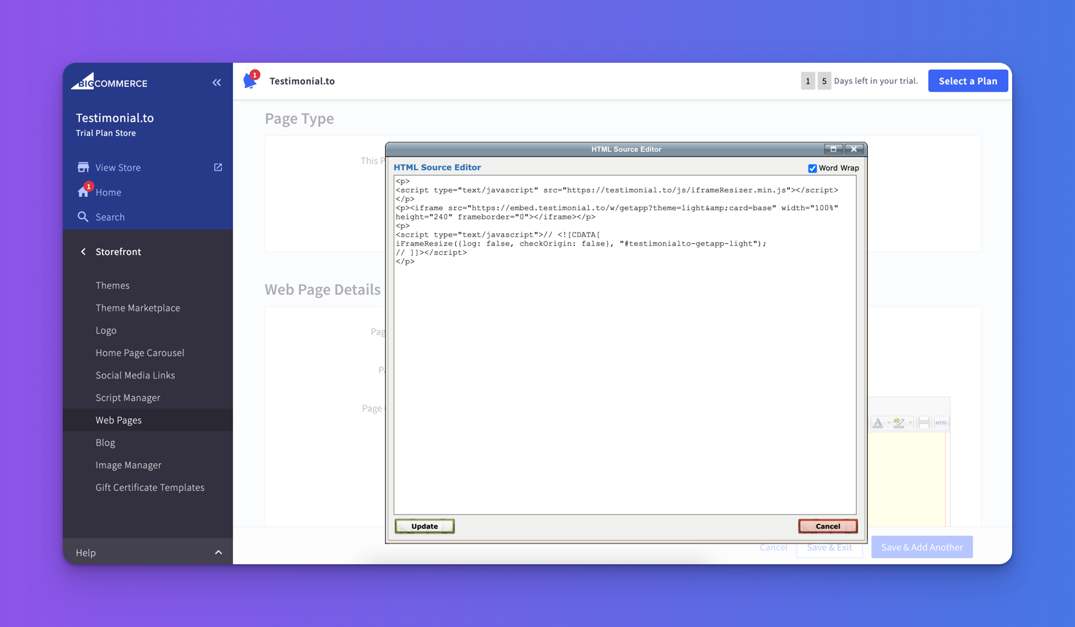Expand the Help panel chevron

click(218, 552)
